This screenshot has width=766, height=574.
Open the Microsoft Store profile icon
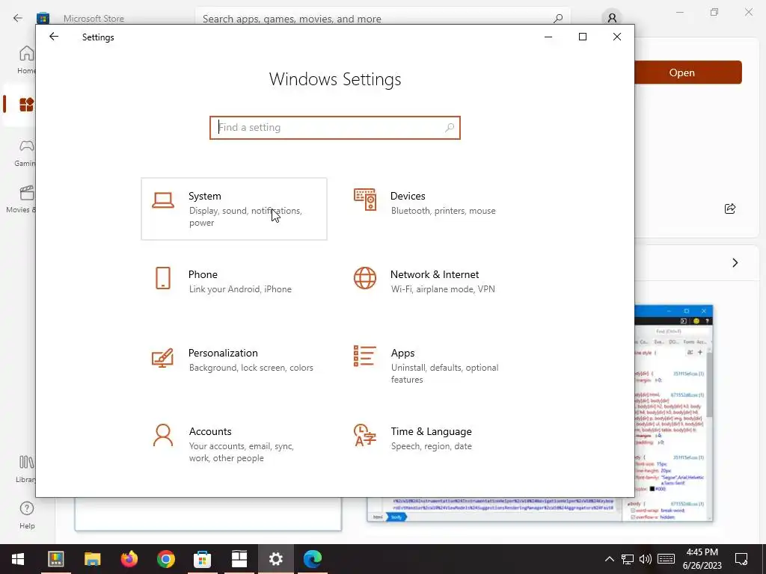pyautogui.click(x=612, y=18)
